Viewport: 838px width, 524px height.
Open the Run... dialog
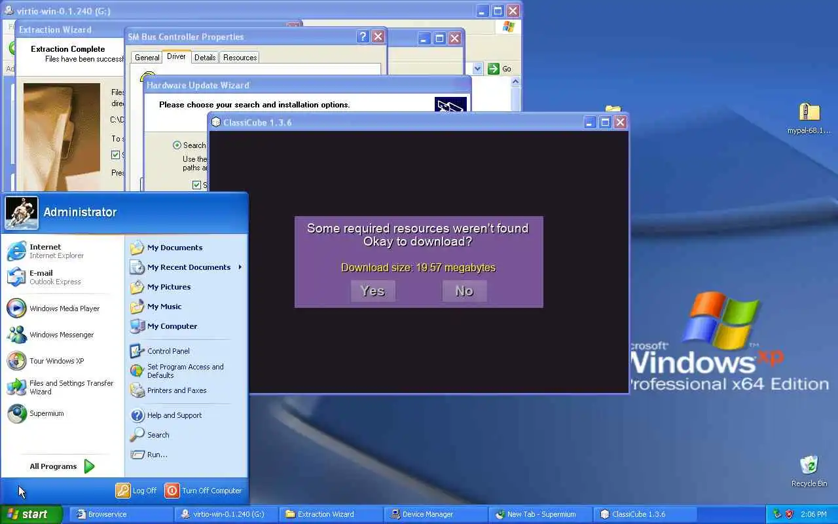(x=186, y=455)
